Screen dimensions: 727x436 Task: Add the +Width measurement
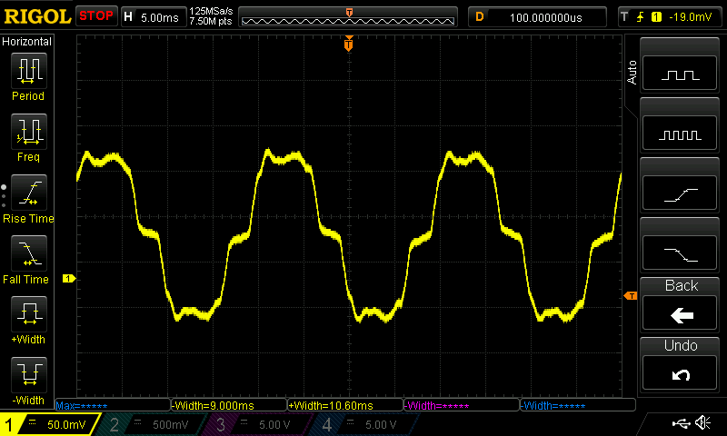coord(28,318)
